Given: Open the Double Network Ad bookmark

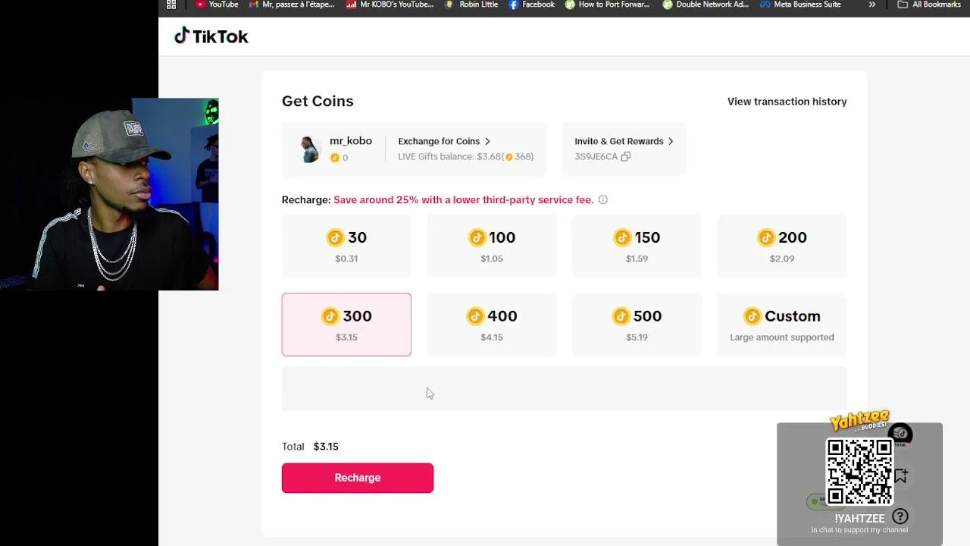Looking at the screenshot, I should [706, 5].
